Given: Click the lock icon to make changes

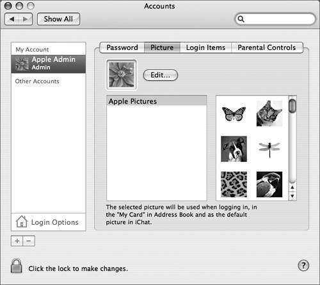Looking at the screenshot, I should tap(17, 266).
